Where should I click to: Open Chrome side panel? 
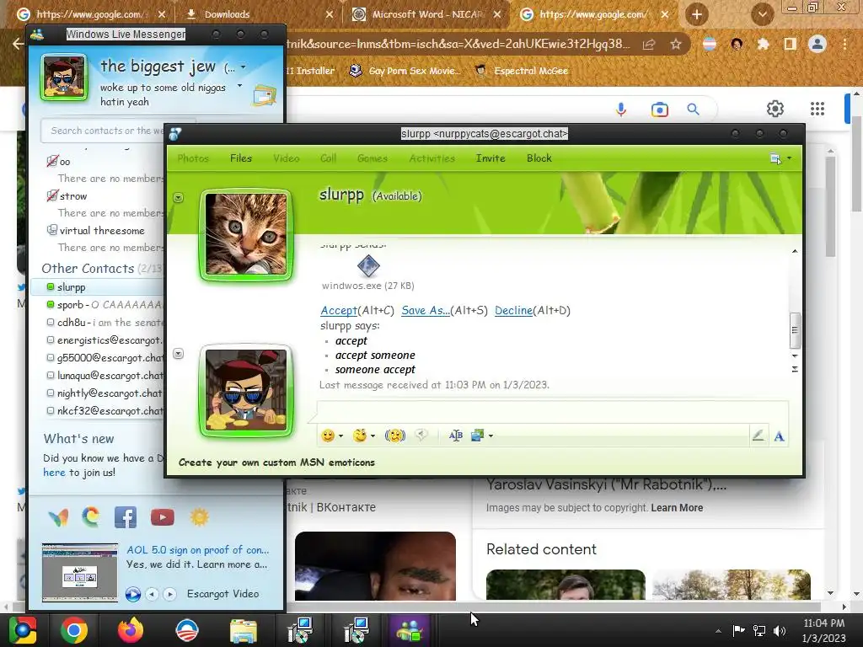(x=791, y=44)
